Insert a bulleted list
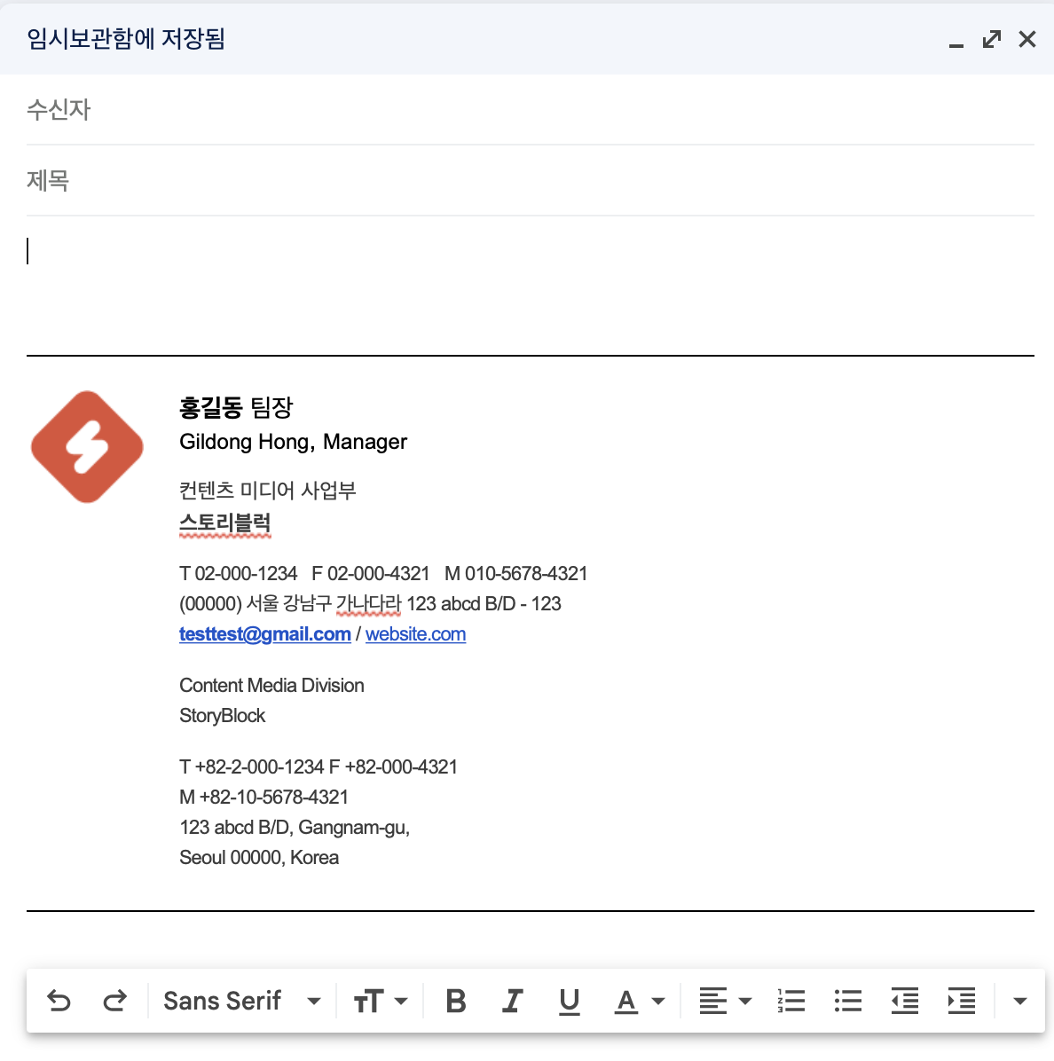Viewport: 1054px width, 1061px height. click(x=847, y=1000)
